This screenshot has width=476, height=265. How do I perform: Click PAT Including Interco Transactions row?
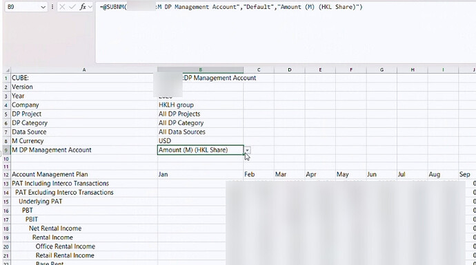(84, 184)
